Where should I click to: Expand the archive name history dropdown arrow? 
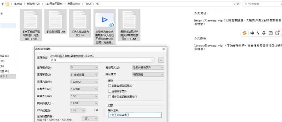point(152,60)
